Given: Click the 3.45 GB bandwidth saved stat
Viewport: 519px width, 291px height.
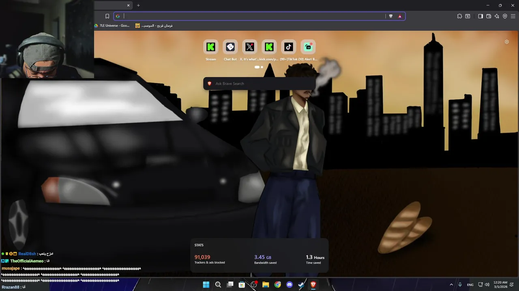Looking at the screenshot, I should coord(266,259).
